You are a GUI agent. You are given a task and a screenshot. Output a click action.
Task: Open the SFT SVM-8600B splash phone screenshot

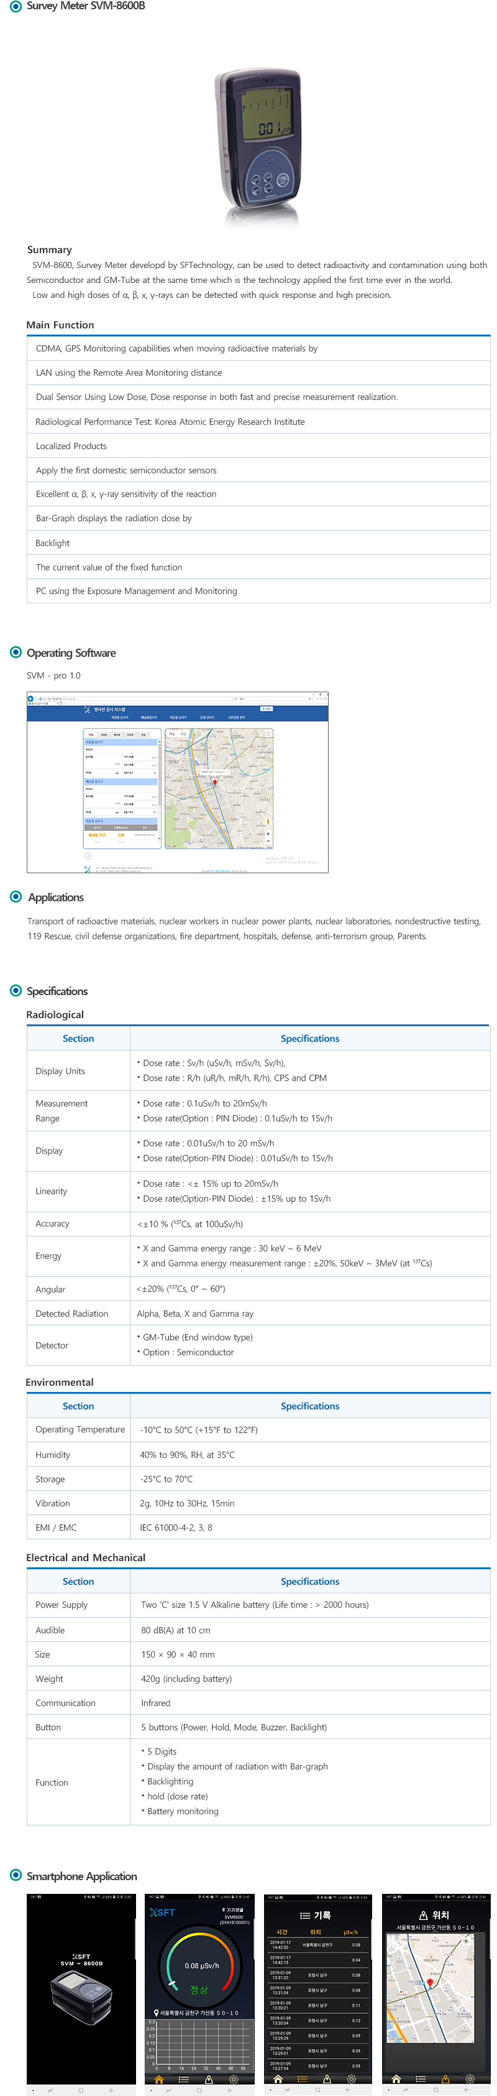point(81,1993)
